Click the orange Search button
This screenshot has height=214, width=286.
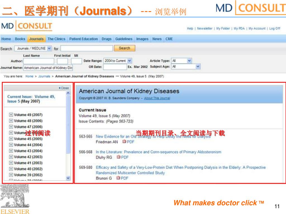[125, 48]
